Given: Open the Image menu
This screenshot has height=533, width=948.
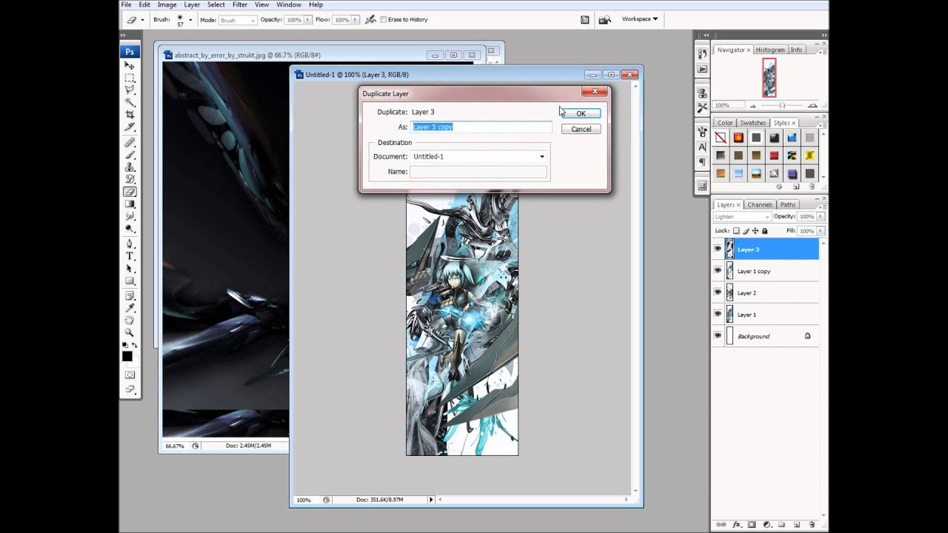Looking at the screenshot, I should tap(167, 4).
